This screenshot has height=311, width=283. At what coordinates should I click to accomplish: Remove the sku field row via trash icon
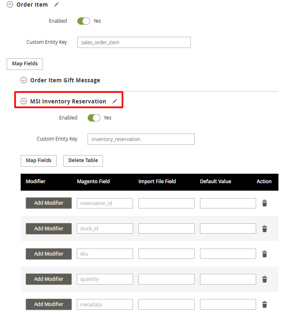(264, 254)
